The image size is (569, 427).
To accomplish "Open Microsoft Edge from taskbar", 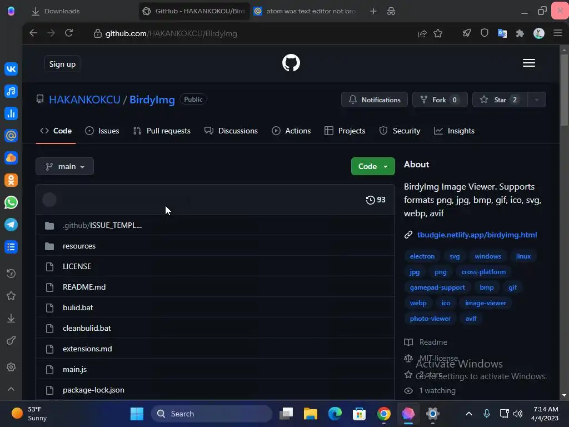I will coord(335,414).
